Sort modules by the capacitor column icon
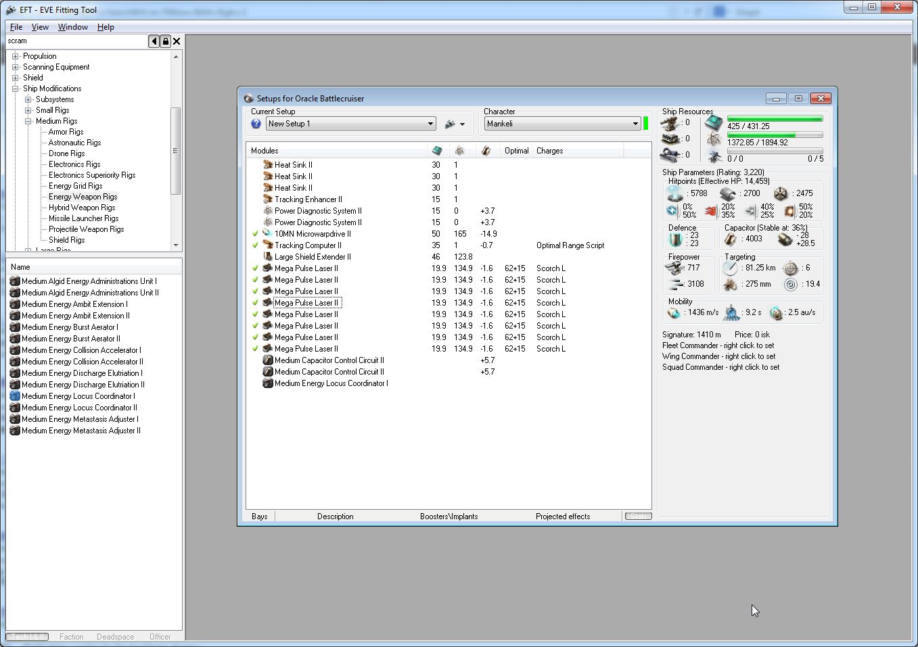Screen dimensions: 918x647 486,151
